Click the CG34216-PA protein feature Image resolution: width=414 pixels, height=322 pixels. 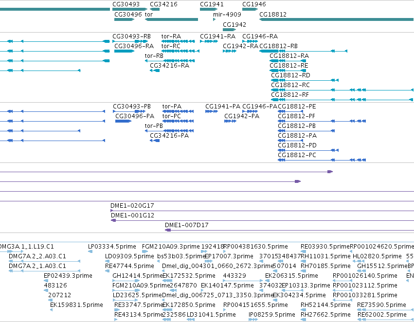(155, 141)
